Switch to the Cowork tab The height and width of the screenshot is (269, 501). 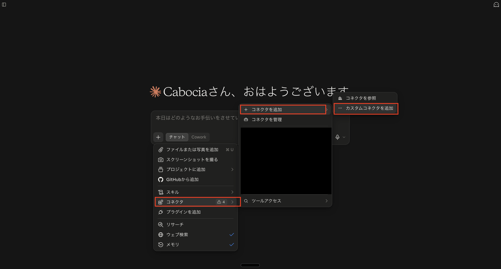coord(199,137)
